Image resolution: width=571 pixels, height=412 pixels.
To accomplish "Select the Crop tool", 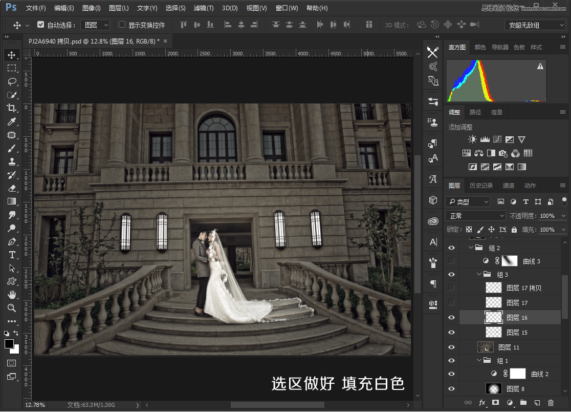I will 12,108.
